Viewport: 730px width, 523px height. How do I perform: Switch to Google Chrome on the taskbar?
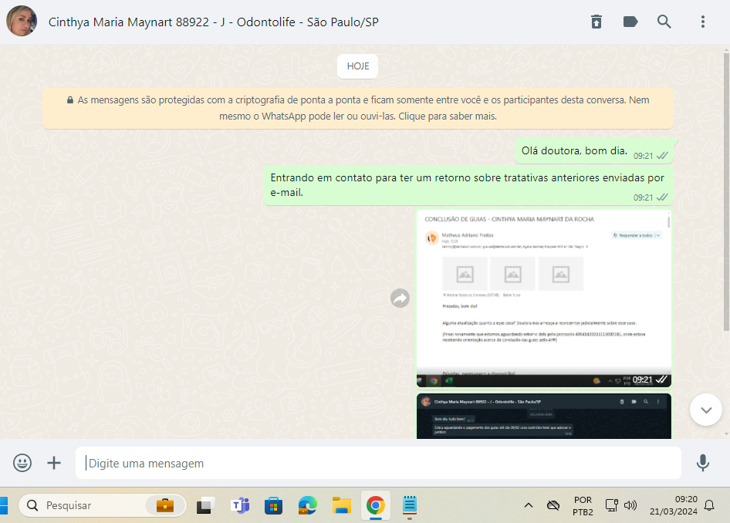click(376, 505)
